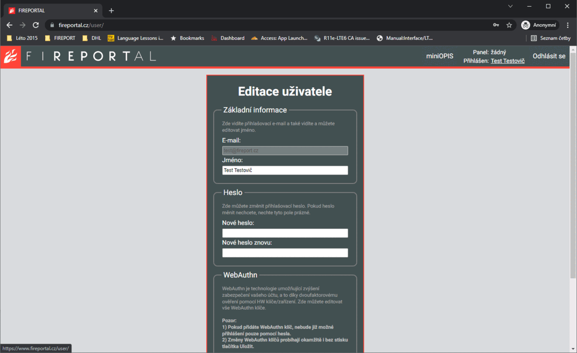
Task: Click the Odhlásit se logout link
Action: click(x=549, y=56)
